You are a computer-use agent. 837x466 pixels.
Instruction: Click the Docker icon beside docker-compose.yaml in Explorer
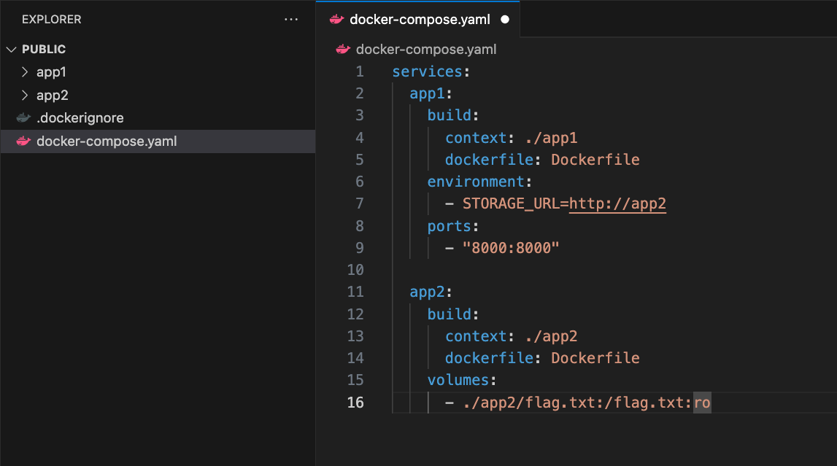(24, 141)
